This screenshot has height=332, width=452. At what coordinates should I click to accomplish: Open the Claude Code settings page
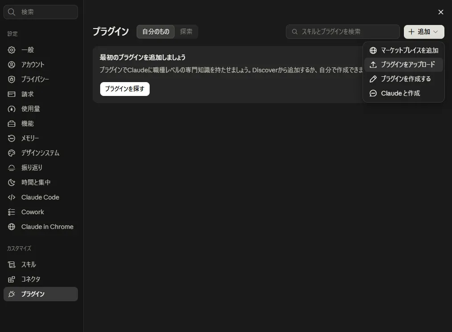click(x=41, y=197)
